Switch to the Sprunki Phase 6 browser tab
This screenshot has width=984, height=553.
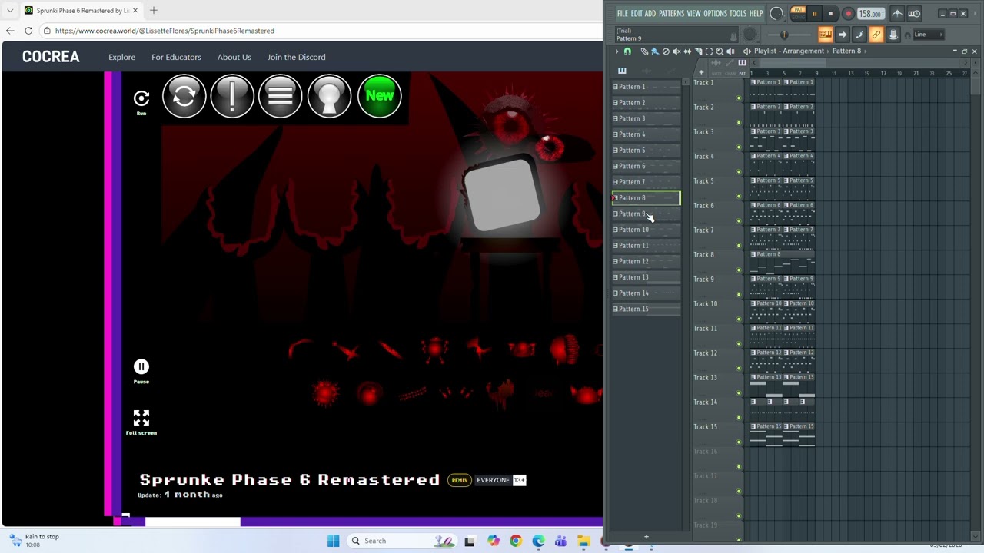click(x=81, y=11)
